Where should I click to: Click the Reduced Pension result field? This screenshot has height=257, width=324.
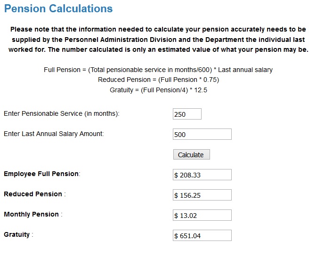pyautogui.click(x=202, y=195)
